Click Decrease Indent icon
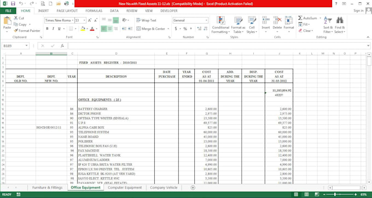Viewport: 372px width, 198px height. [124, 28]
